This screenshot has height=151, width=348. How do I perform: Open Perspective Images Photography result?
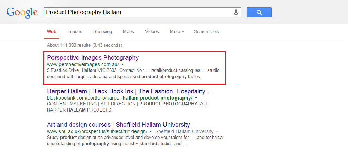pos(93,58)
